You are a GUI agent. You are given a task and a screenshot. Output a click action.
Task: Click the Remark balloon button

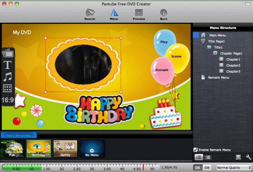pyautogui.click(x=162, y=70)
